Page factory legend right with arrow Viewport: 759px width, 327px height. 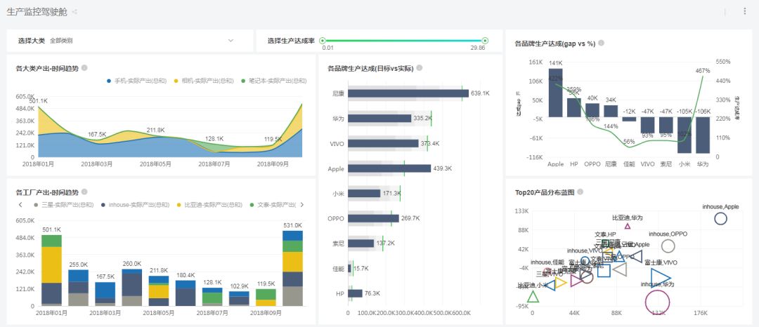click(302, 205)
